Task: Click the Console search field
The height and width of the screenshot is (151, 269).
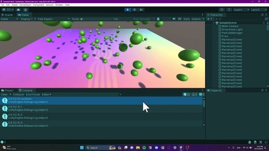Action: click(150, 94)
